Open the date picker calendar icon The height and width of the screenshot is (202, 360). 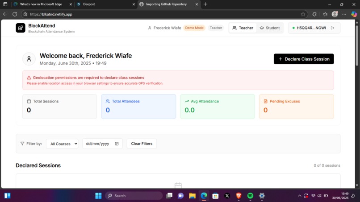pyautogui.click(x=117, y=144)
